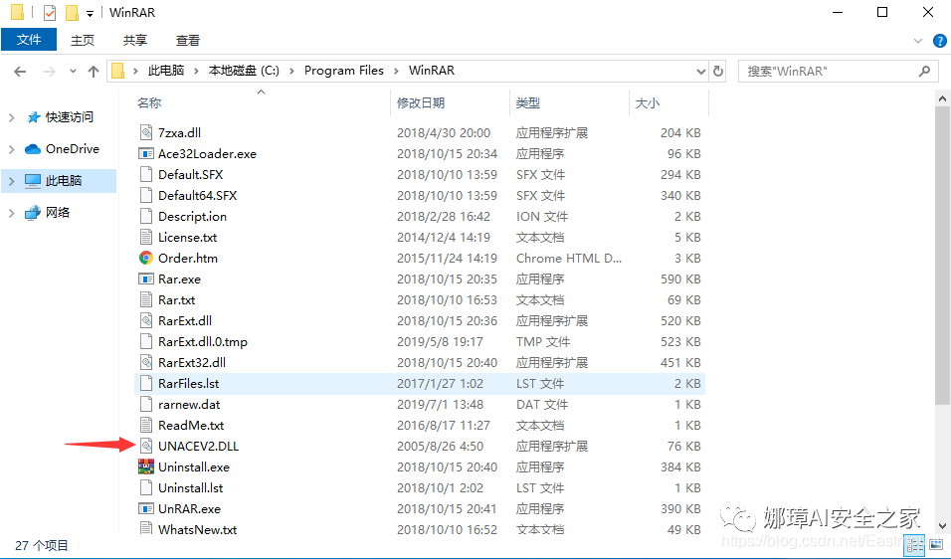Viewport: 951px width, 559px height.
Task: Click the Chrome icon of Order.htm
Action: [x=145, y=259]
